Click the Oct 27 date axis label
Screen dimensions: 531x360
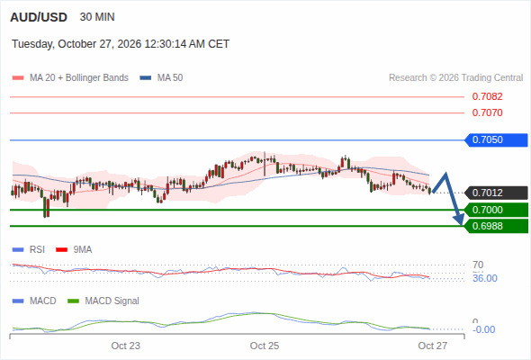coord(433,346)
